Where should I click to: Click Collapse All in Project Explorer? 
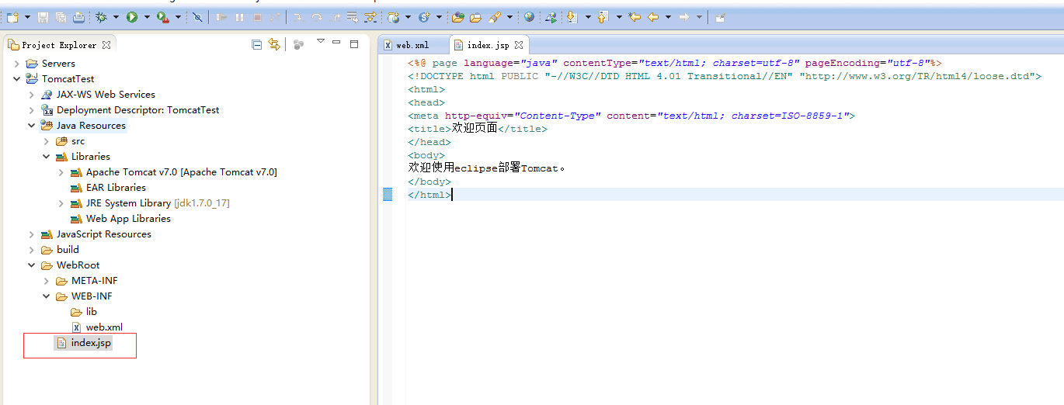(256, 45)
